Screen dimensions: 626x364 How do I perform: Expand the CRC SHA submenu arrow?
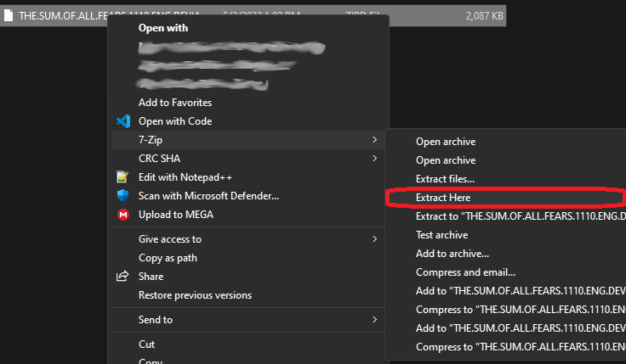click(x=374, y=159)
